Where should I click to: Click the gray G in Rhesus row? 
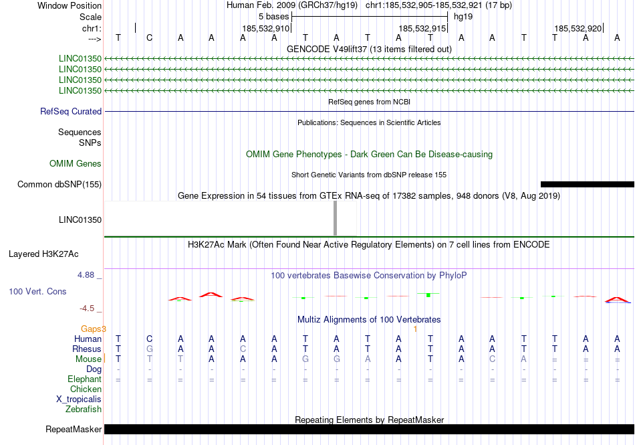150,349
